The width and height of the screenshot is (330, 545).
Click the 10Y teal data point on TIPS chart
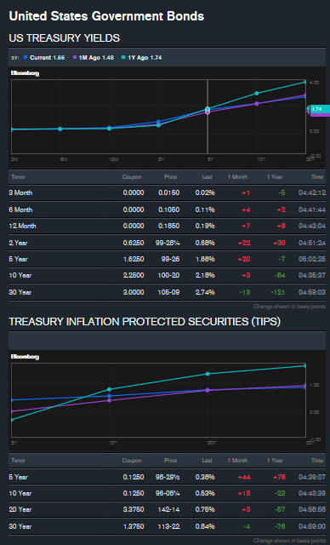110,389
